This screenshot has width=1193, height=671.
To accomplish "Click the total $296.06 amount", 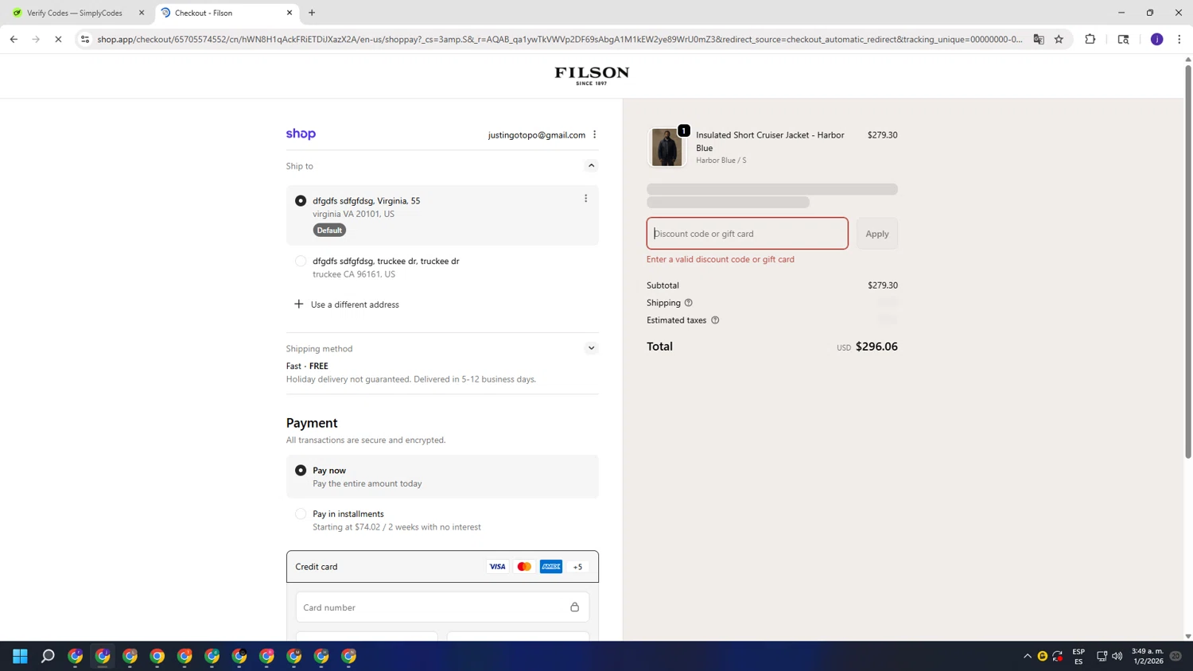I will click(x=876, y=347).
